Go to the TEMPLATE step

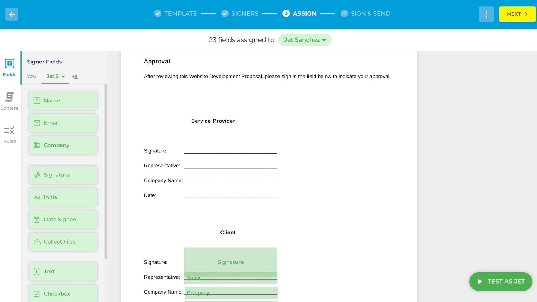(x=175, y=13)
